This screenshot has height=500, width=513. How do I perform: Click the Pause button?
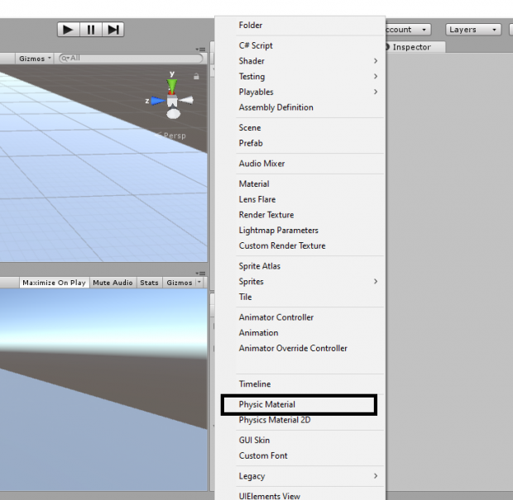coord(91,30)
